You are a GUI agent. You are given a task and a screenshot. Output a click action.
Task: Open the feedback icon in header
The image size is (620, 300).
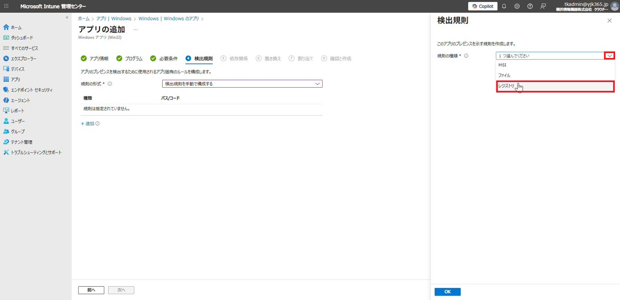click(543, 6)
